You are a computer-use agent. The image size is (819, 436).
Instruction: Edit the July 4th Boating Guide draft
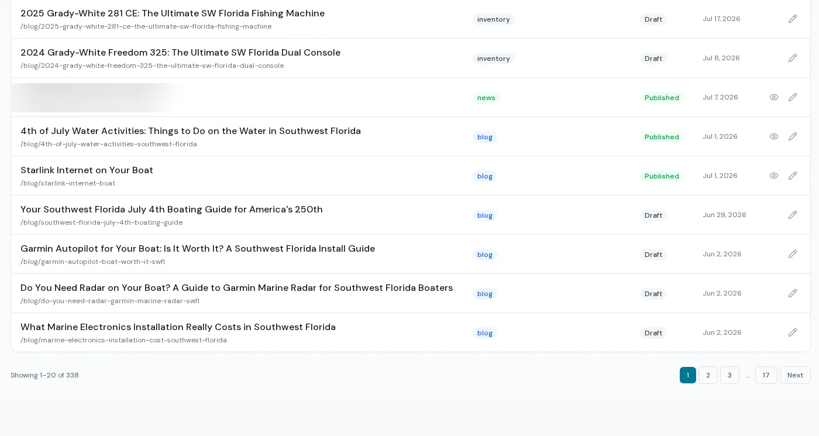click(x=793, y=215)
